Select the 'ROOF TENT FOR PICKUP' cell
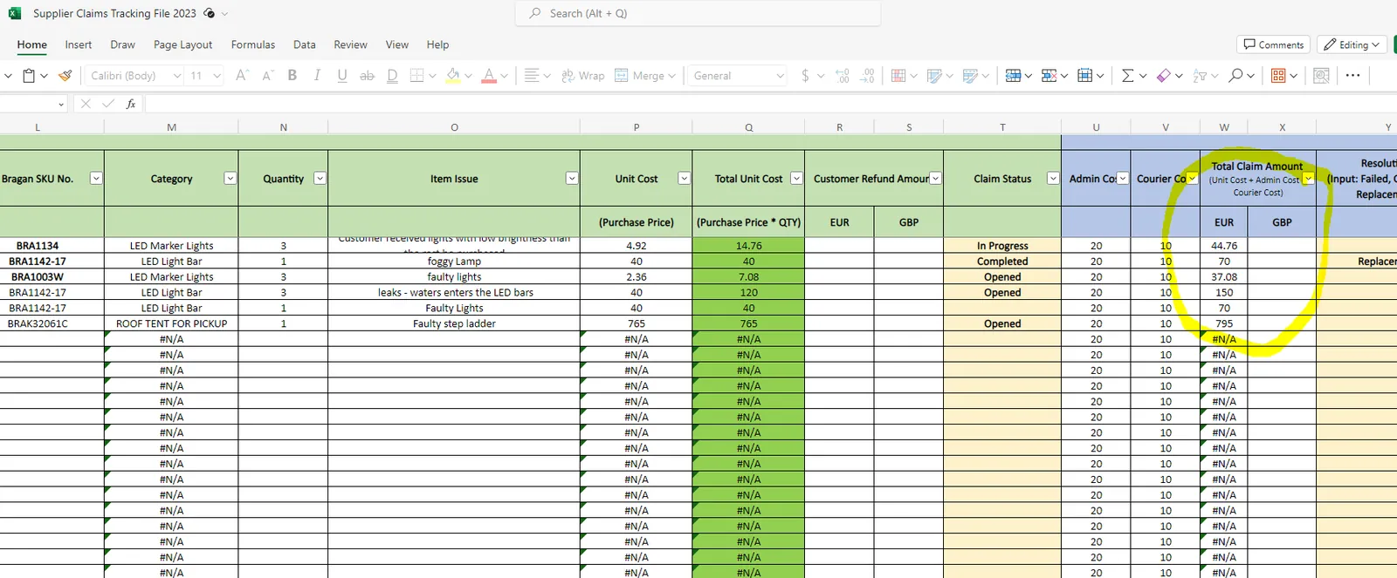Viewport: 1397px width, 578px height. coord(171,323)
